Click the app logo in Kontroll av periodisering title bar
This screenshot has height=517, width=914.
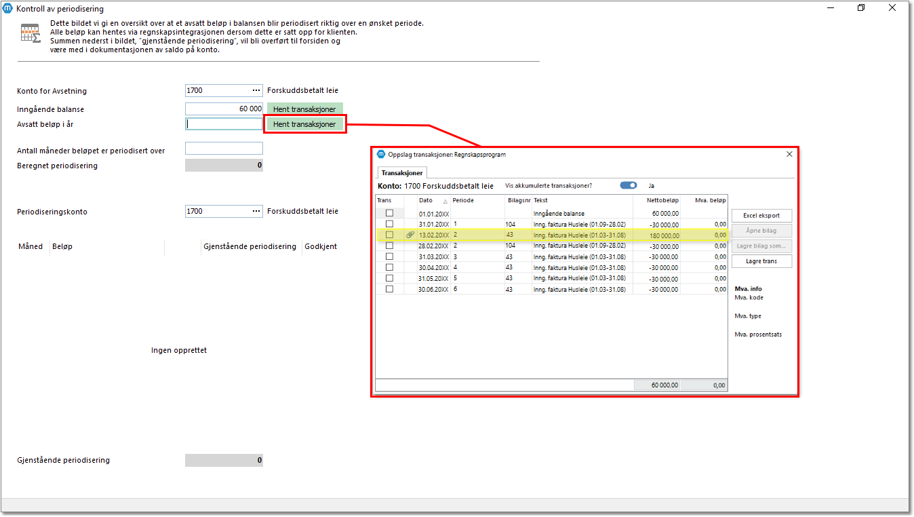pyautogui.click(x=8, y=9)
